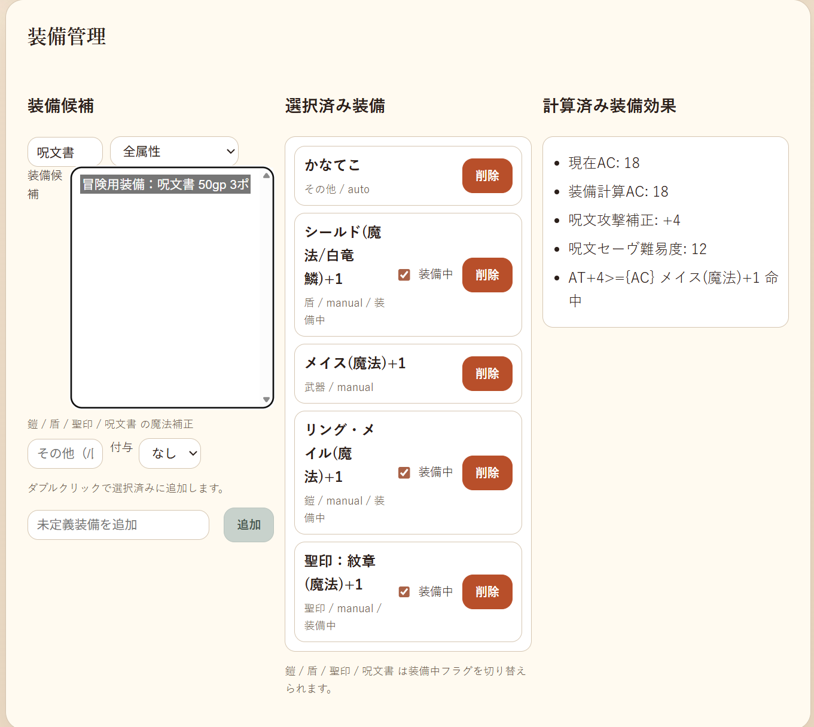Select the かなてこ equipment card
Image resolution: width=814 pixels, height=727 pixels.
click(x=359, y=176)
